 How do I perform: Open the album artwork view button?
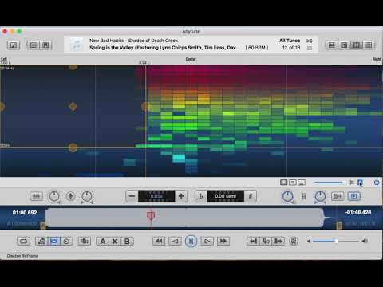(x=45, y=45)
